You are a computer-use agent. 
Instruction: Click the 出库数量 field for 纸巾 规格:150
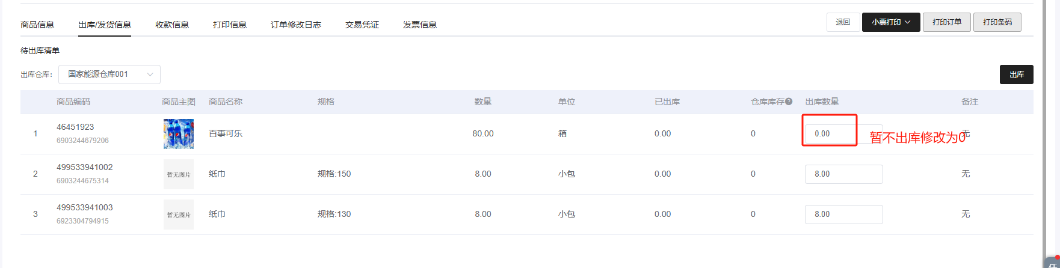coord(843,174)
